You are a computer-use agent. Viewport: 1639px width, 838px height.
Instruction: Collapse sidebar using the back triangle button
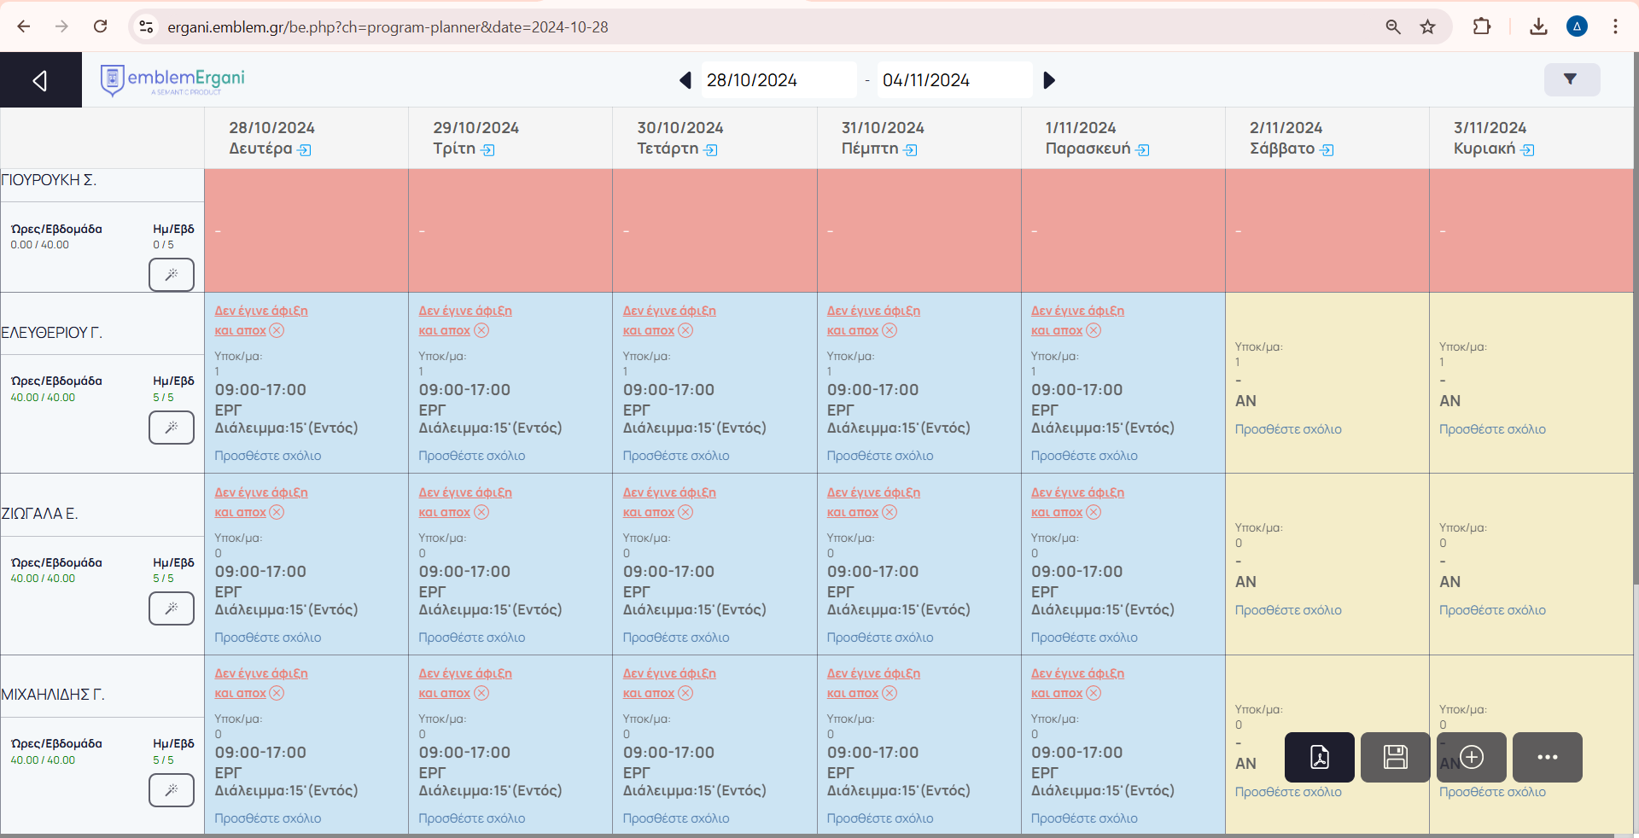tap(40, 80)
